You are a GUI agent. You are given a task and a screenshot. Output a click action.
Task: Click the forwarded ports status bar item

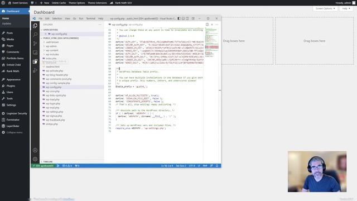coord(77,166)
